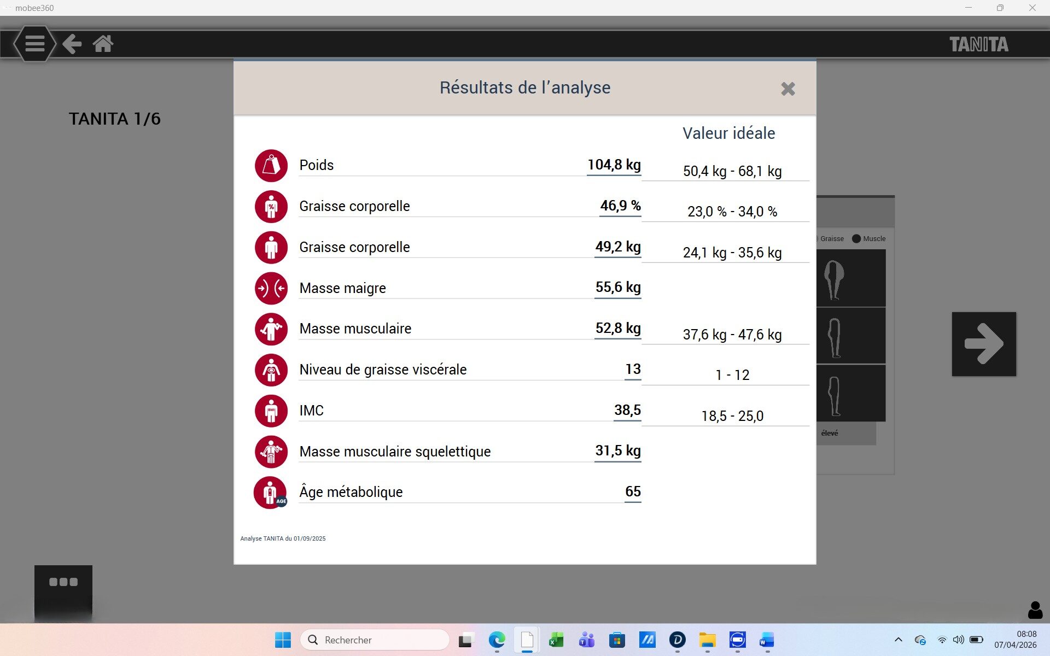Close the Résultats de l'analyse dialog
This screenshot has width=1050, height=656.
[x=787, y=89]
